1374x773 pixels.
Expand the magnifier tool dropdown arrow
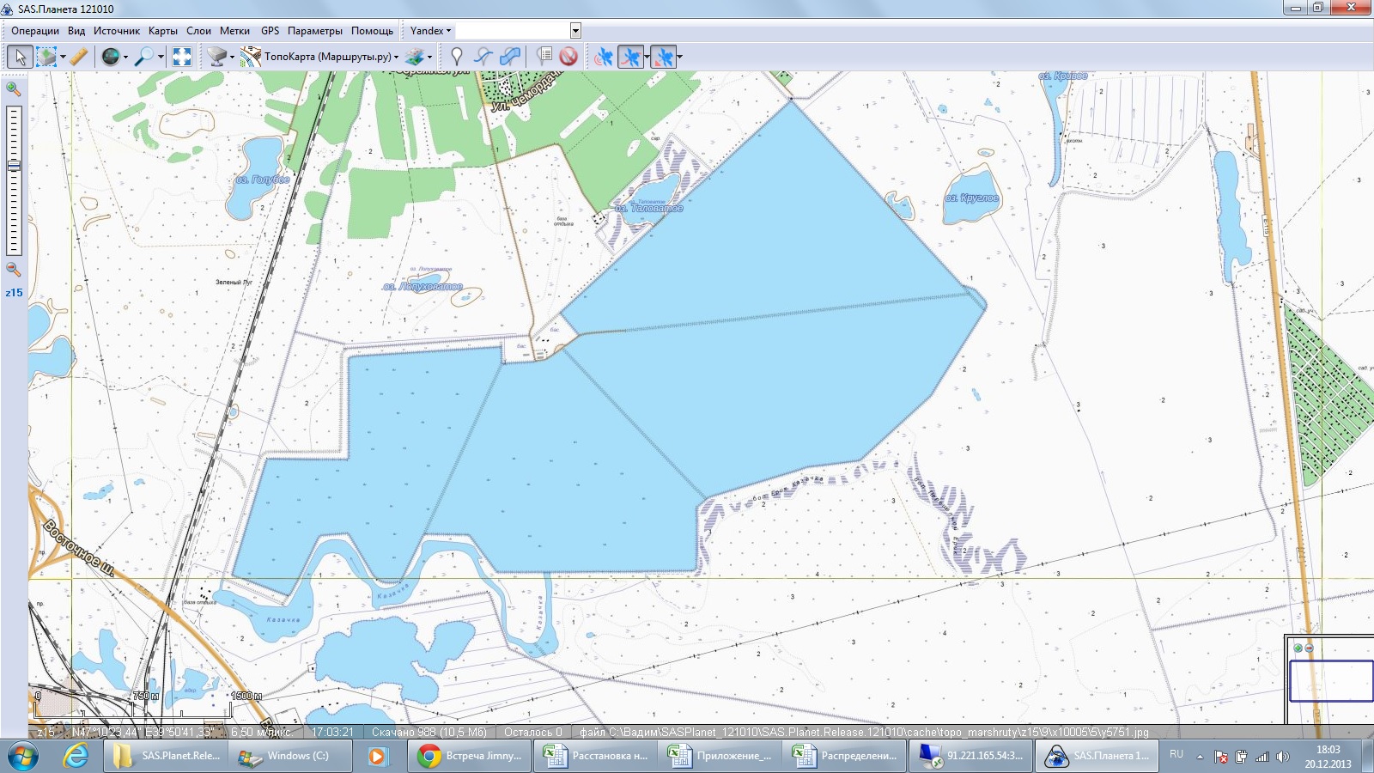[x=161, y=58]
